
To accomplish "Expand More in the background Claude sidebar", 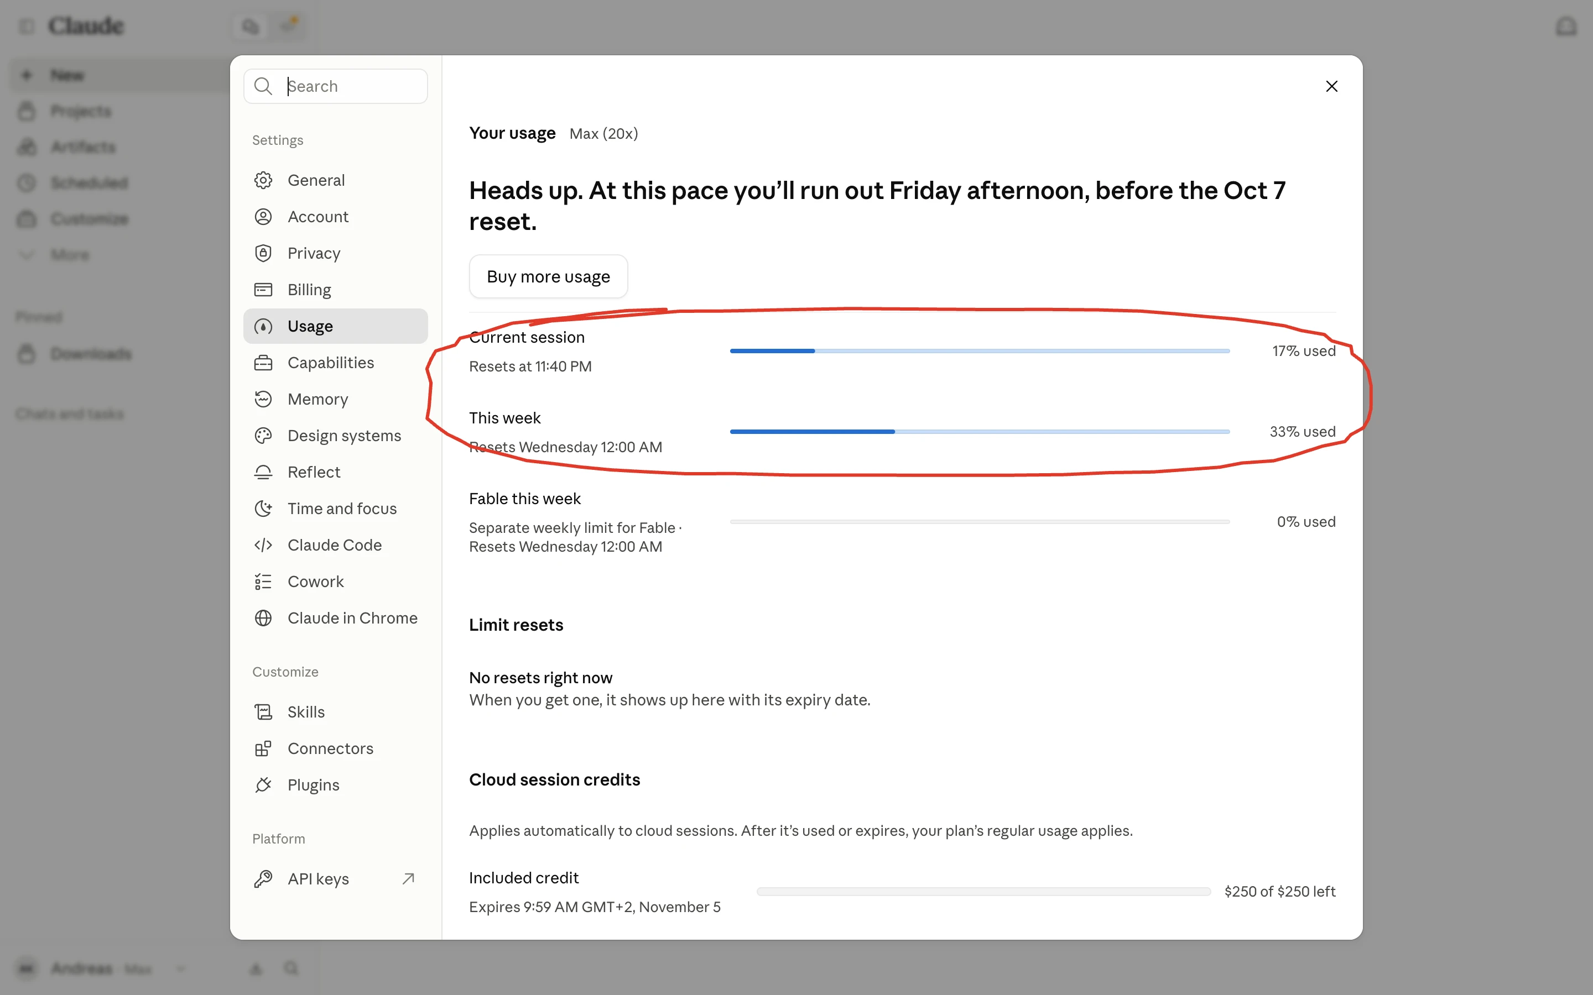I will coord(70,255).
